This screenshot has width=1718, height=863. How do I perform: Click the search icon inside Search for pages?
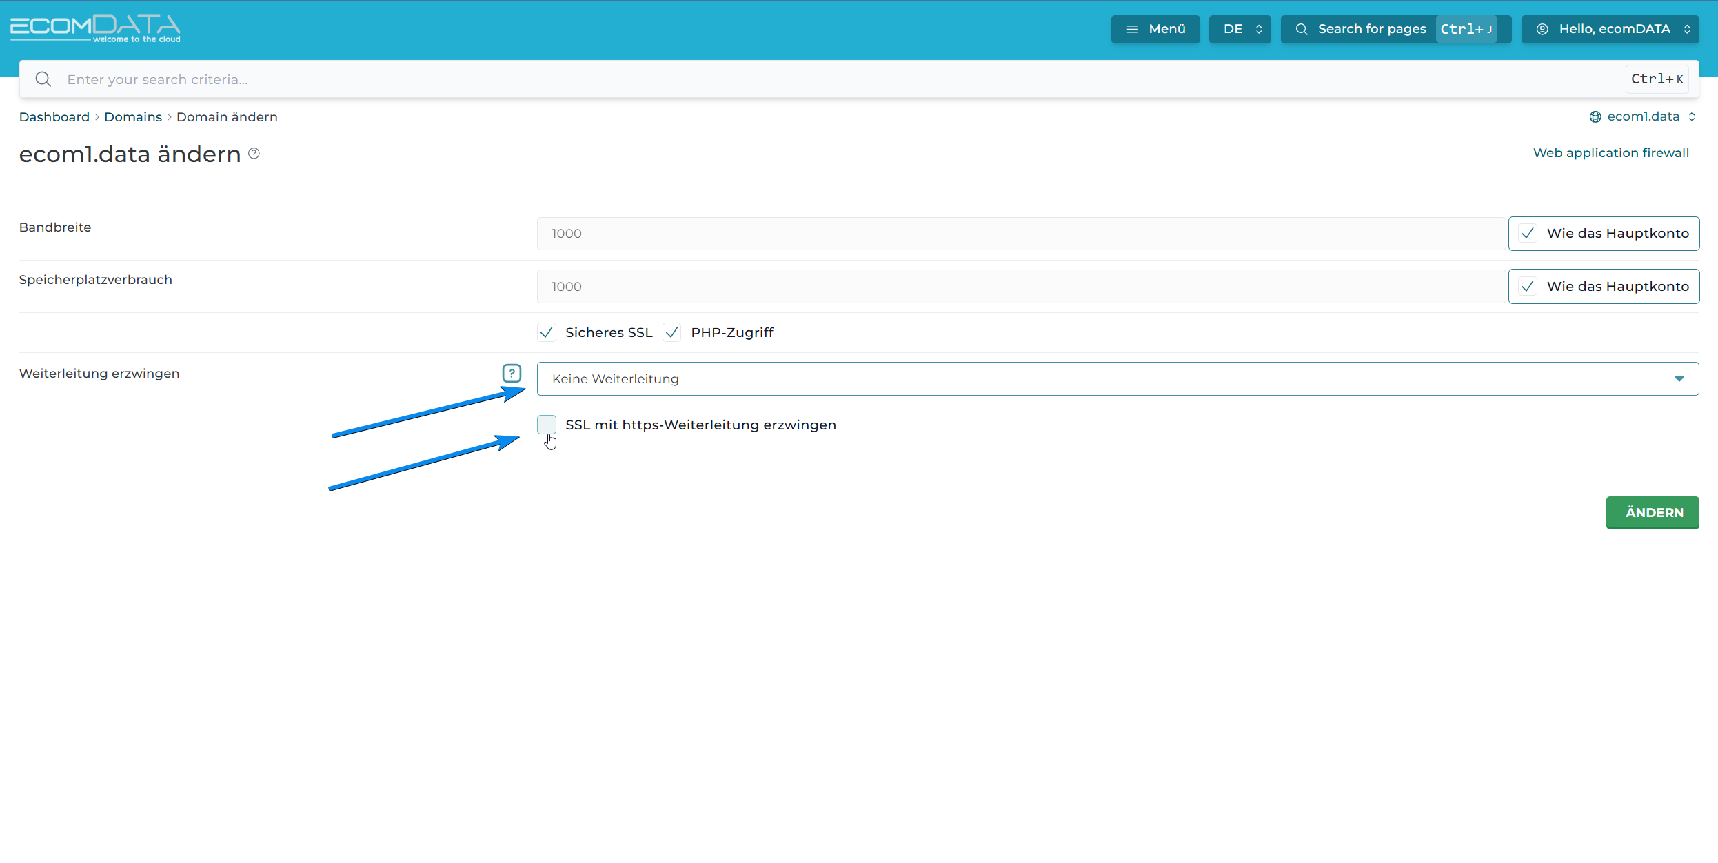(x=1302, y=29)
